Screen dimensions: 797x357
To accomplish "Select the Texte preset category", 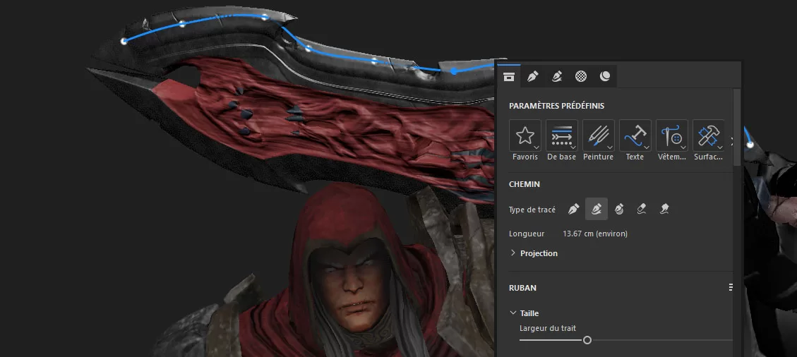I will click(x=635, y=135).
